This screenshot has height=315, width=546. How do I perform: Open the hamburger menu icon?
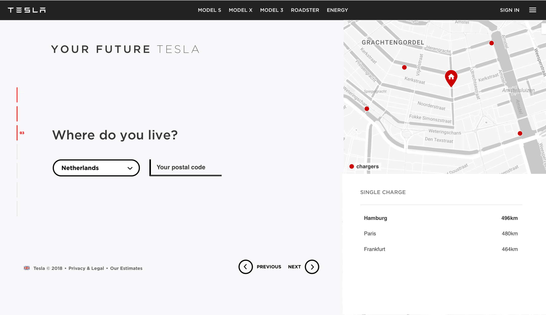(533, 10)
